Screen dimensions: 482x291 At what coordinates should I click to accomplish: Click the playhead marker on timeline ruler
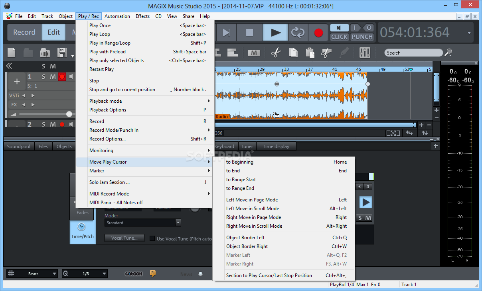tap(411, 70)
